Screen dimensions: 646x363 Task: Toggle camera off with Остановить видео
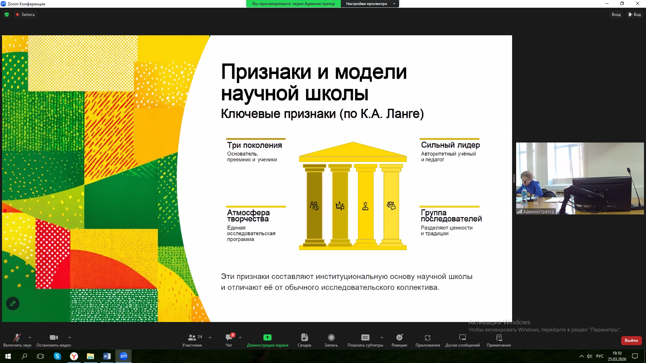coord(54,337)
